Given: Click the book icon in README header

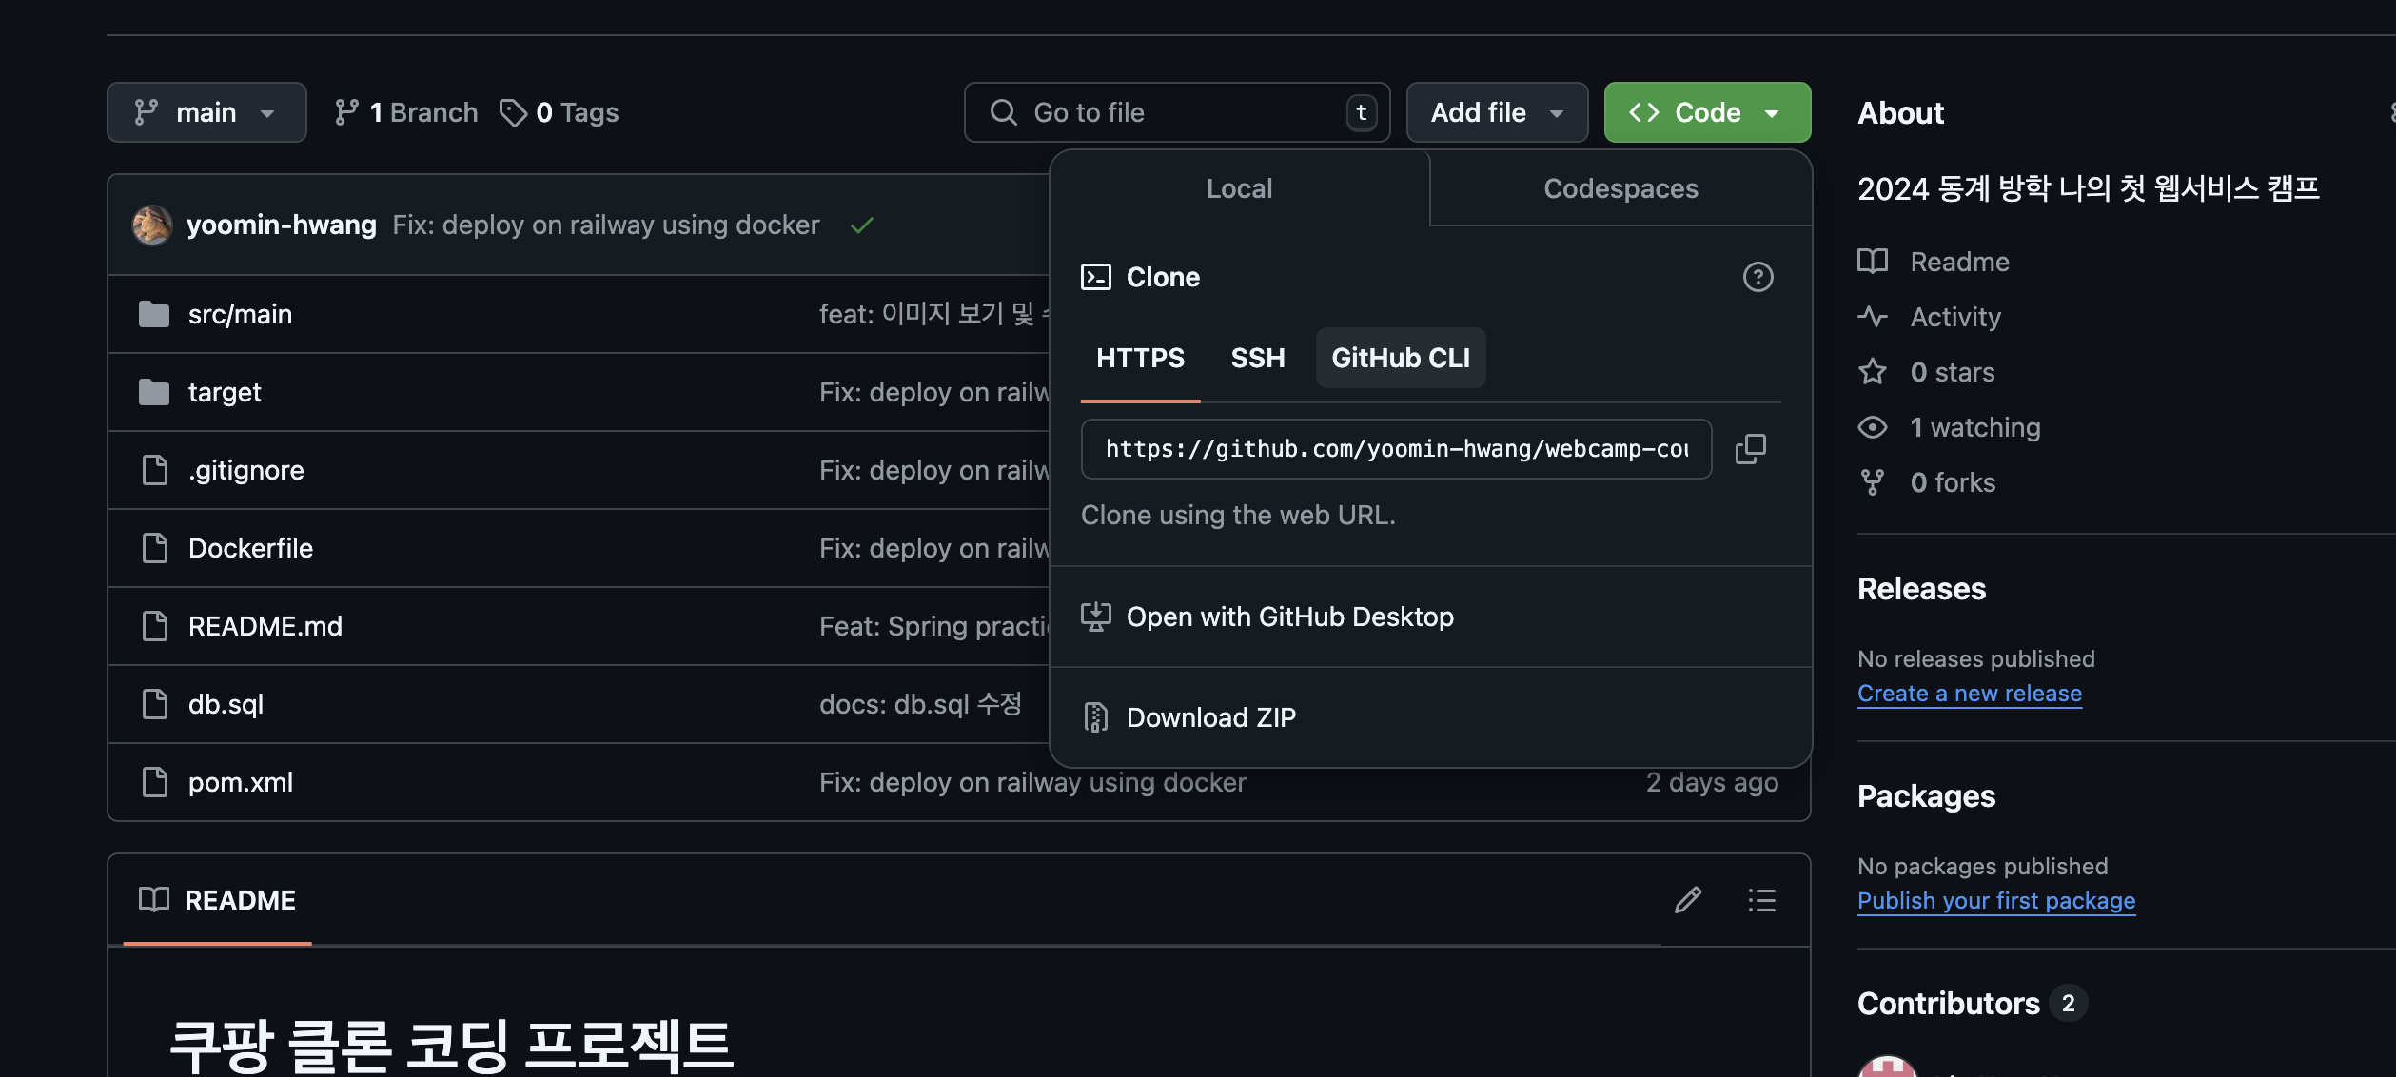Looking at the screenshot, I should coord(154,899).
